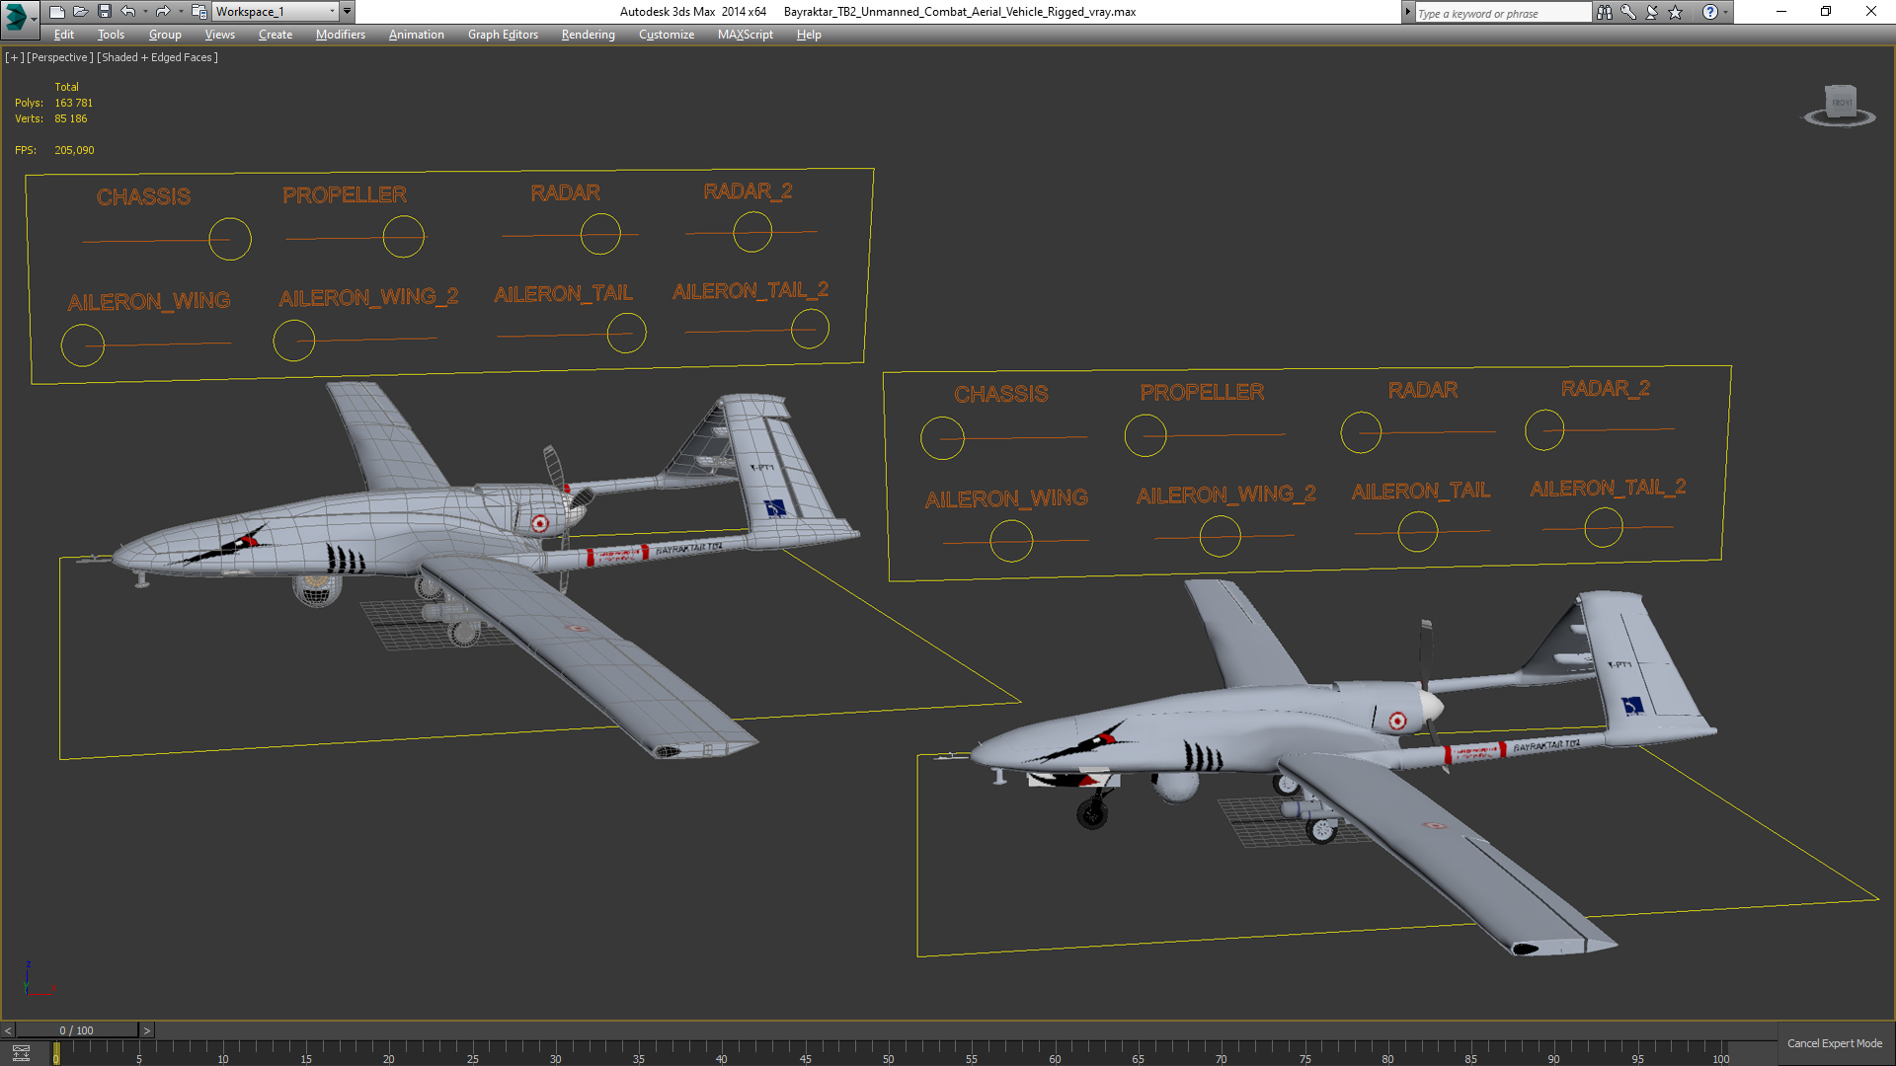This screenshot has width=1896, height=1066.
Task: Open the quick access toolbar customize arrow
Action: pyautogui.click(x=347, y=12)
